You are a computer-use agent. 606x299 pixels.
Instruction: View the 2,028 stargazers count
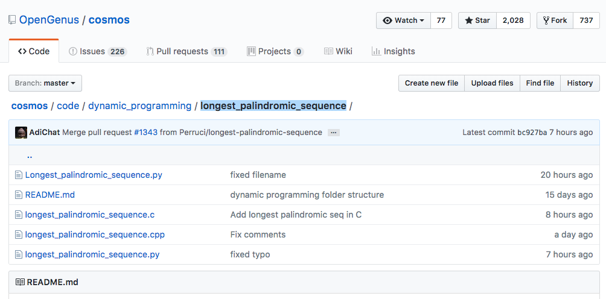513,20
